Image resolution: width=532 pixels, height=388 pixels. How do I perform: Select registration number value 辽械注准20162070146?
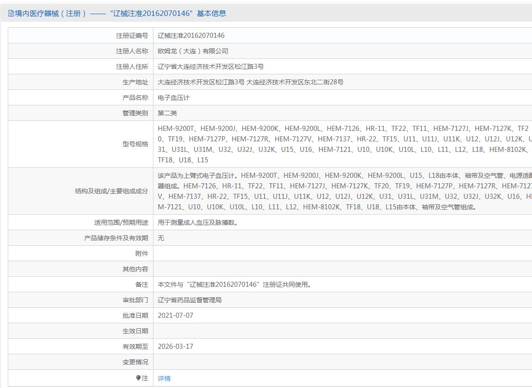pyautogui.click(x=191, y=36)
